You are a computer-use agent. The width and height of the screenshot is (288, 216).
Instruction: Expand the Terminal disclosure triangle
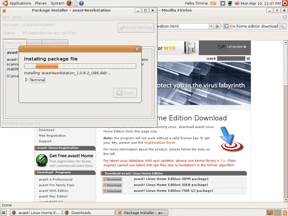click(x=26, y=80)
